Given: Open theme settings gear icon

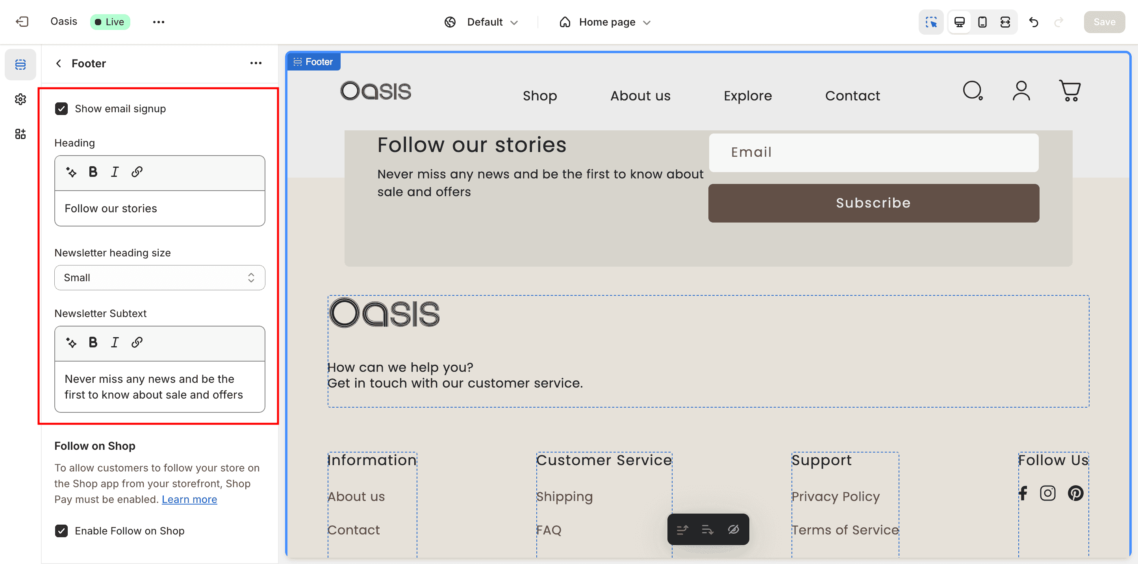Looking at the screenshot, I should (x=20, y=99).
